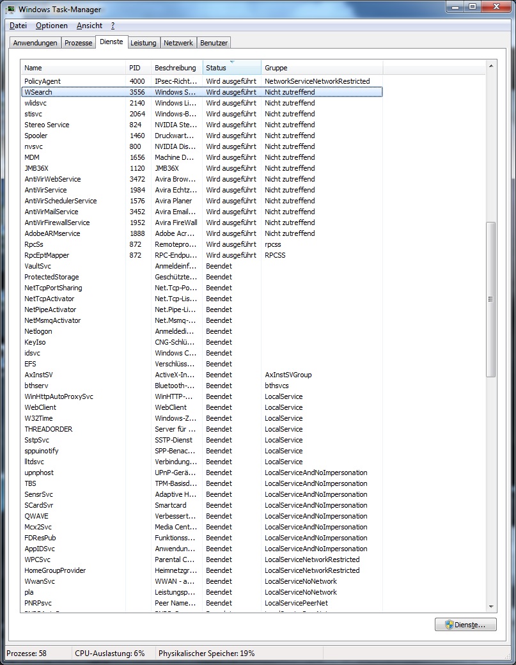Sort by the Gruppe column header

pos(322,68)
